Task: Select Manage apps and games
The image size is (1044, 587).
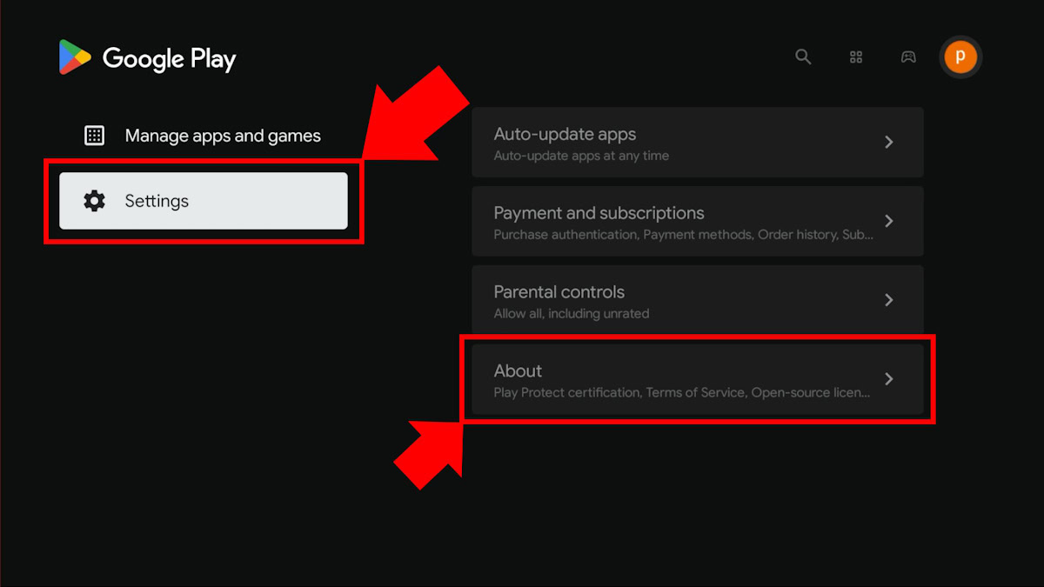Action: point(203,136)
